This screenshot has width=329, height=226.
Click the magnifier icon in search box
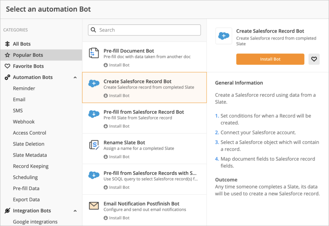tap(93, 30)
